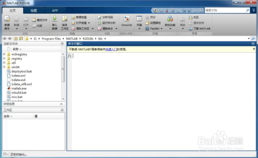Click Analyze Code (分析代码) icon

tap(99, 17)
